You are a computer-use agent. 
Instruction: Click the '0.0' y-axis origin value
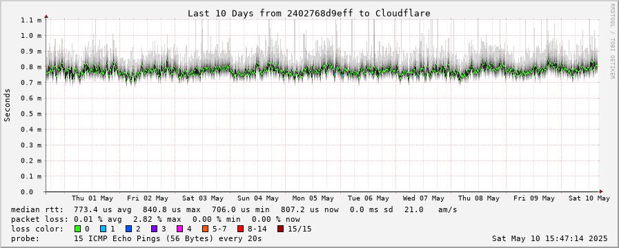28,192
